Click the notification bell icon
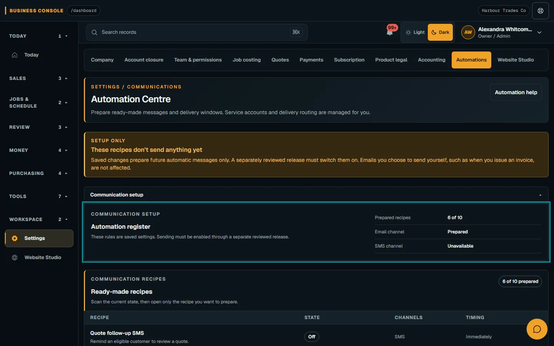 point(390,32)
